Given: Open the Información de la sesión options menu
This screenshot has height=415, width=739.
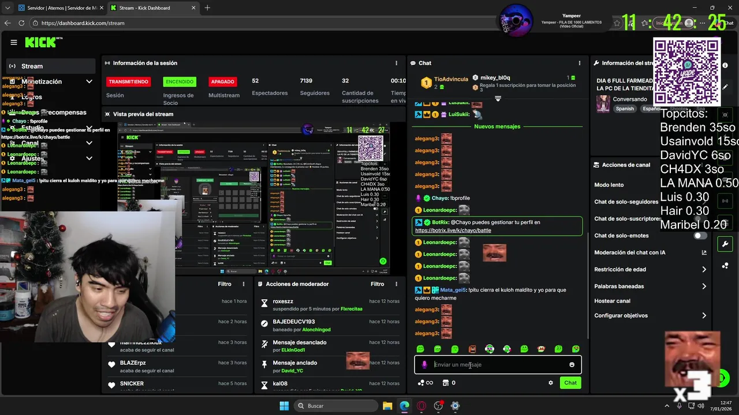Looking at the screenshot, I should (x=396, y=63).
